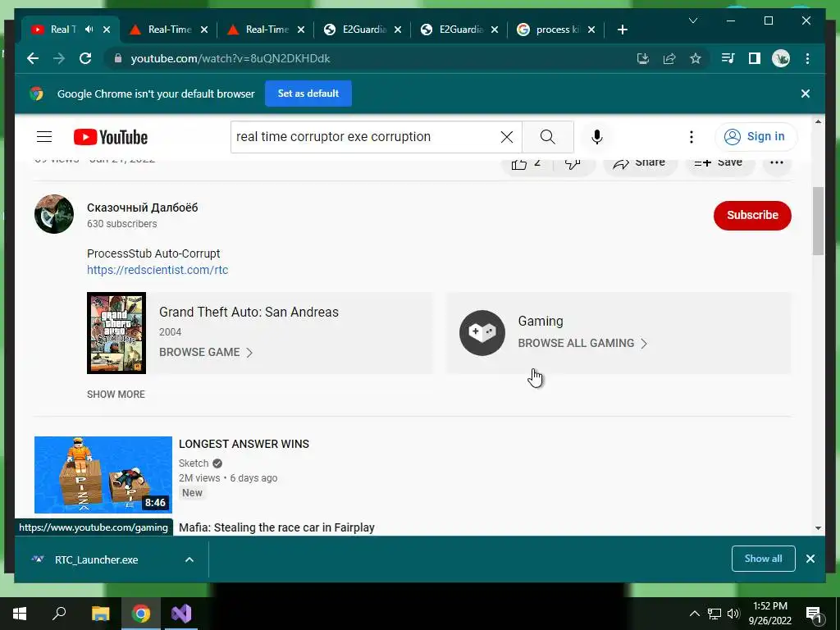The width and height of the screenshot is (840, 630).
Task: Open the Chrome three-dot menu
Action: 807,58
